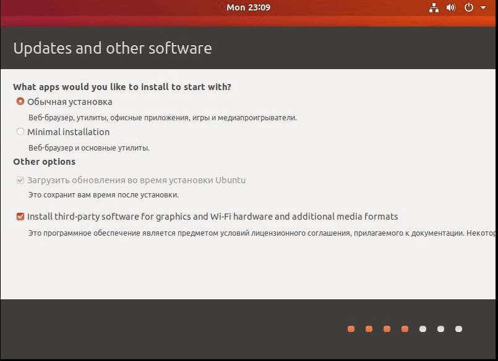Click 'What apps would you like to install' heading
This screenshot has height=361, width=498.
click(x=122, y=87)
